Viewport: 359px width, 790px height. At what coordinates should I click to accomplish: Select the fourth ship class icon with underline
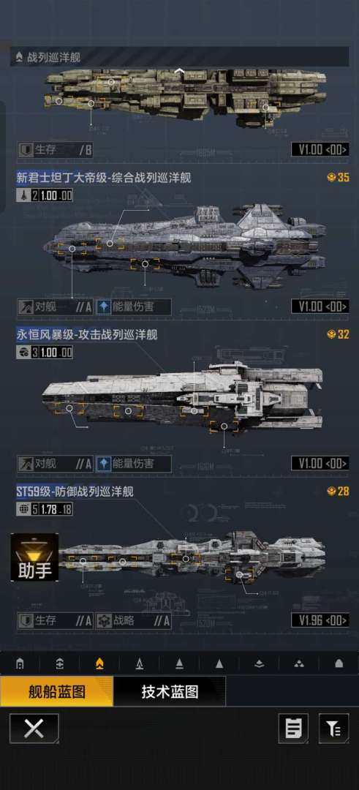[x=140, y=664]
